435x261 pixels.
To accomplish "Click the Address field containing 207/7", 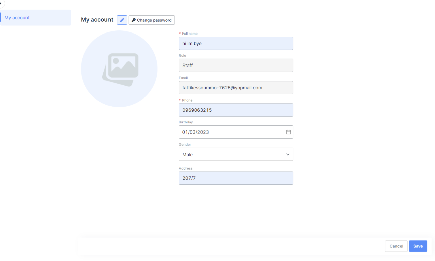I will tap(236, 178).
